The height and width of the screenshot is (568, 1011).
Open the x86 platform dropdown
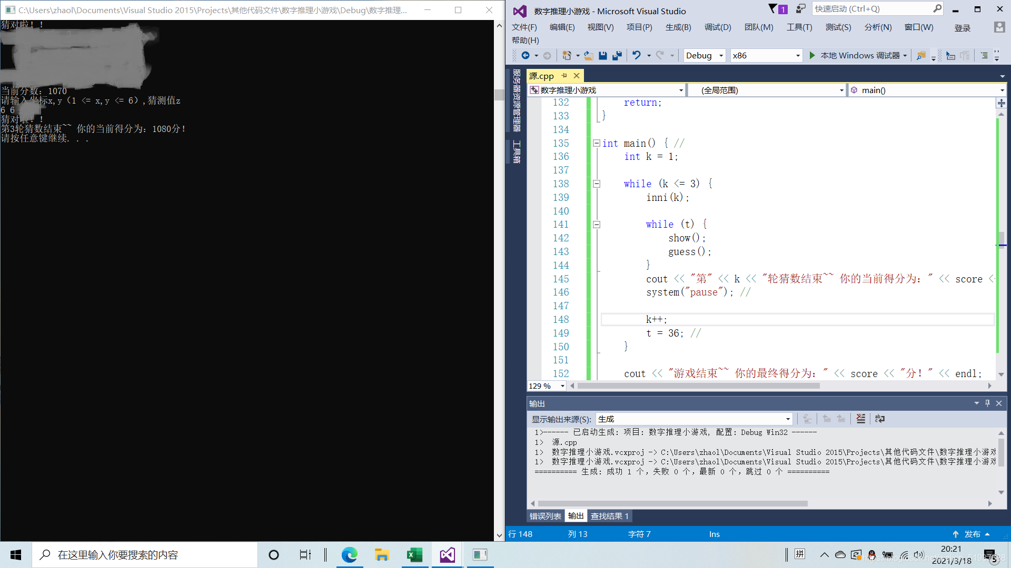[x=766, y=55]
